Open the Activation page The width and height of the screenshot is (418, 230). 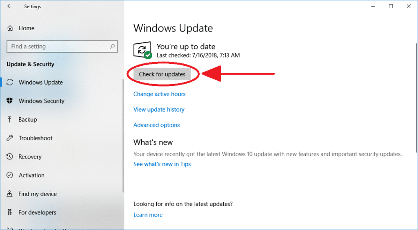coord(31,175)
